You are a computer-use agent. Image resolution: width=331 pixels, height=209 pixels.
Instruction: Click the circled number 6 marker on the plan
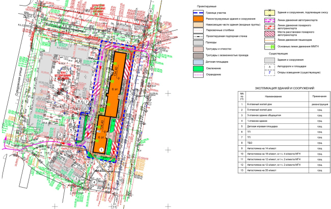(79, 101)
